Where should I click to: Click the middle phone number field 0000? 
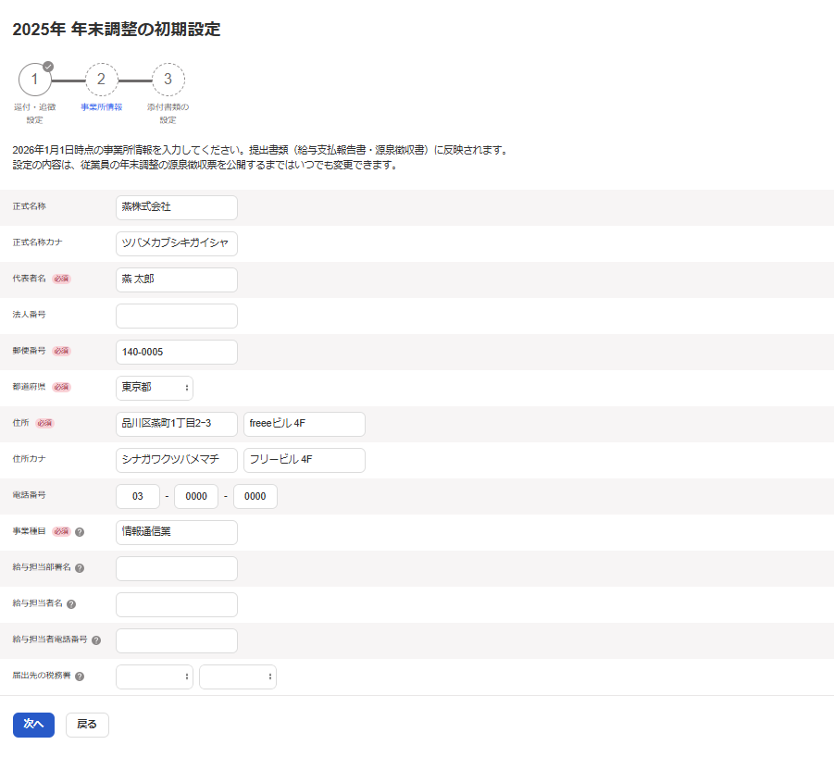[196, 496]
